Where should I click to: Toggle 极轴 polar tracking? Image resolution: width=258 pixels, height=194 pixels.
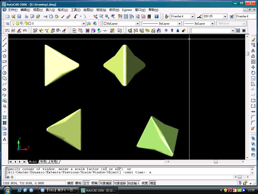tap(94, 183)
